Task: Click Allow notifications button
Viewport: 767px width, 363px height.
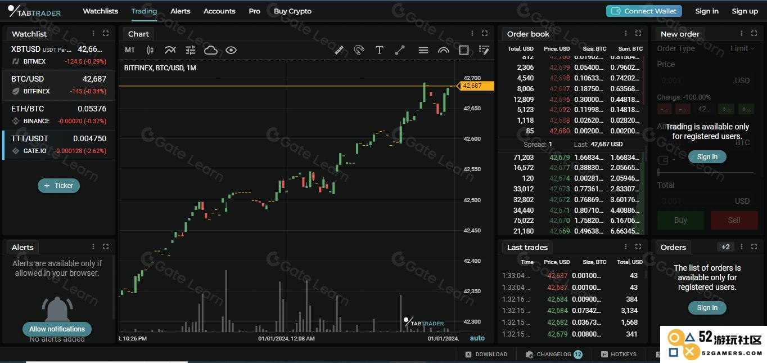Action: 57,329
